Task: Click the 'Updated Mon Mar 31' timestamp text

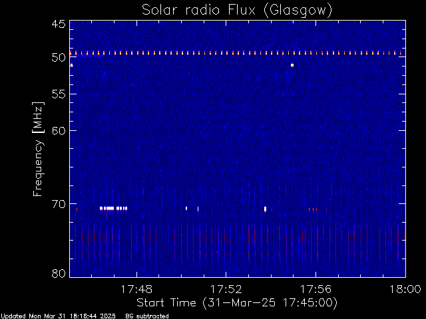Action: tap(58, 316)
